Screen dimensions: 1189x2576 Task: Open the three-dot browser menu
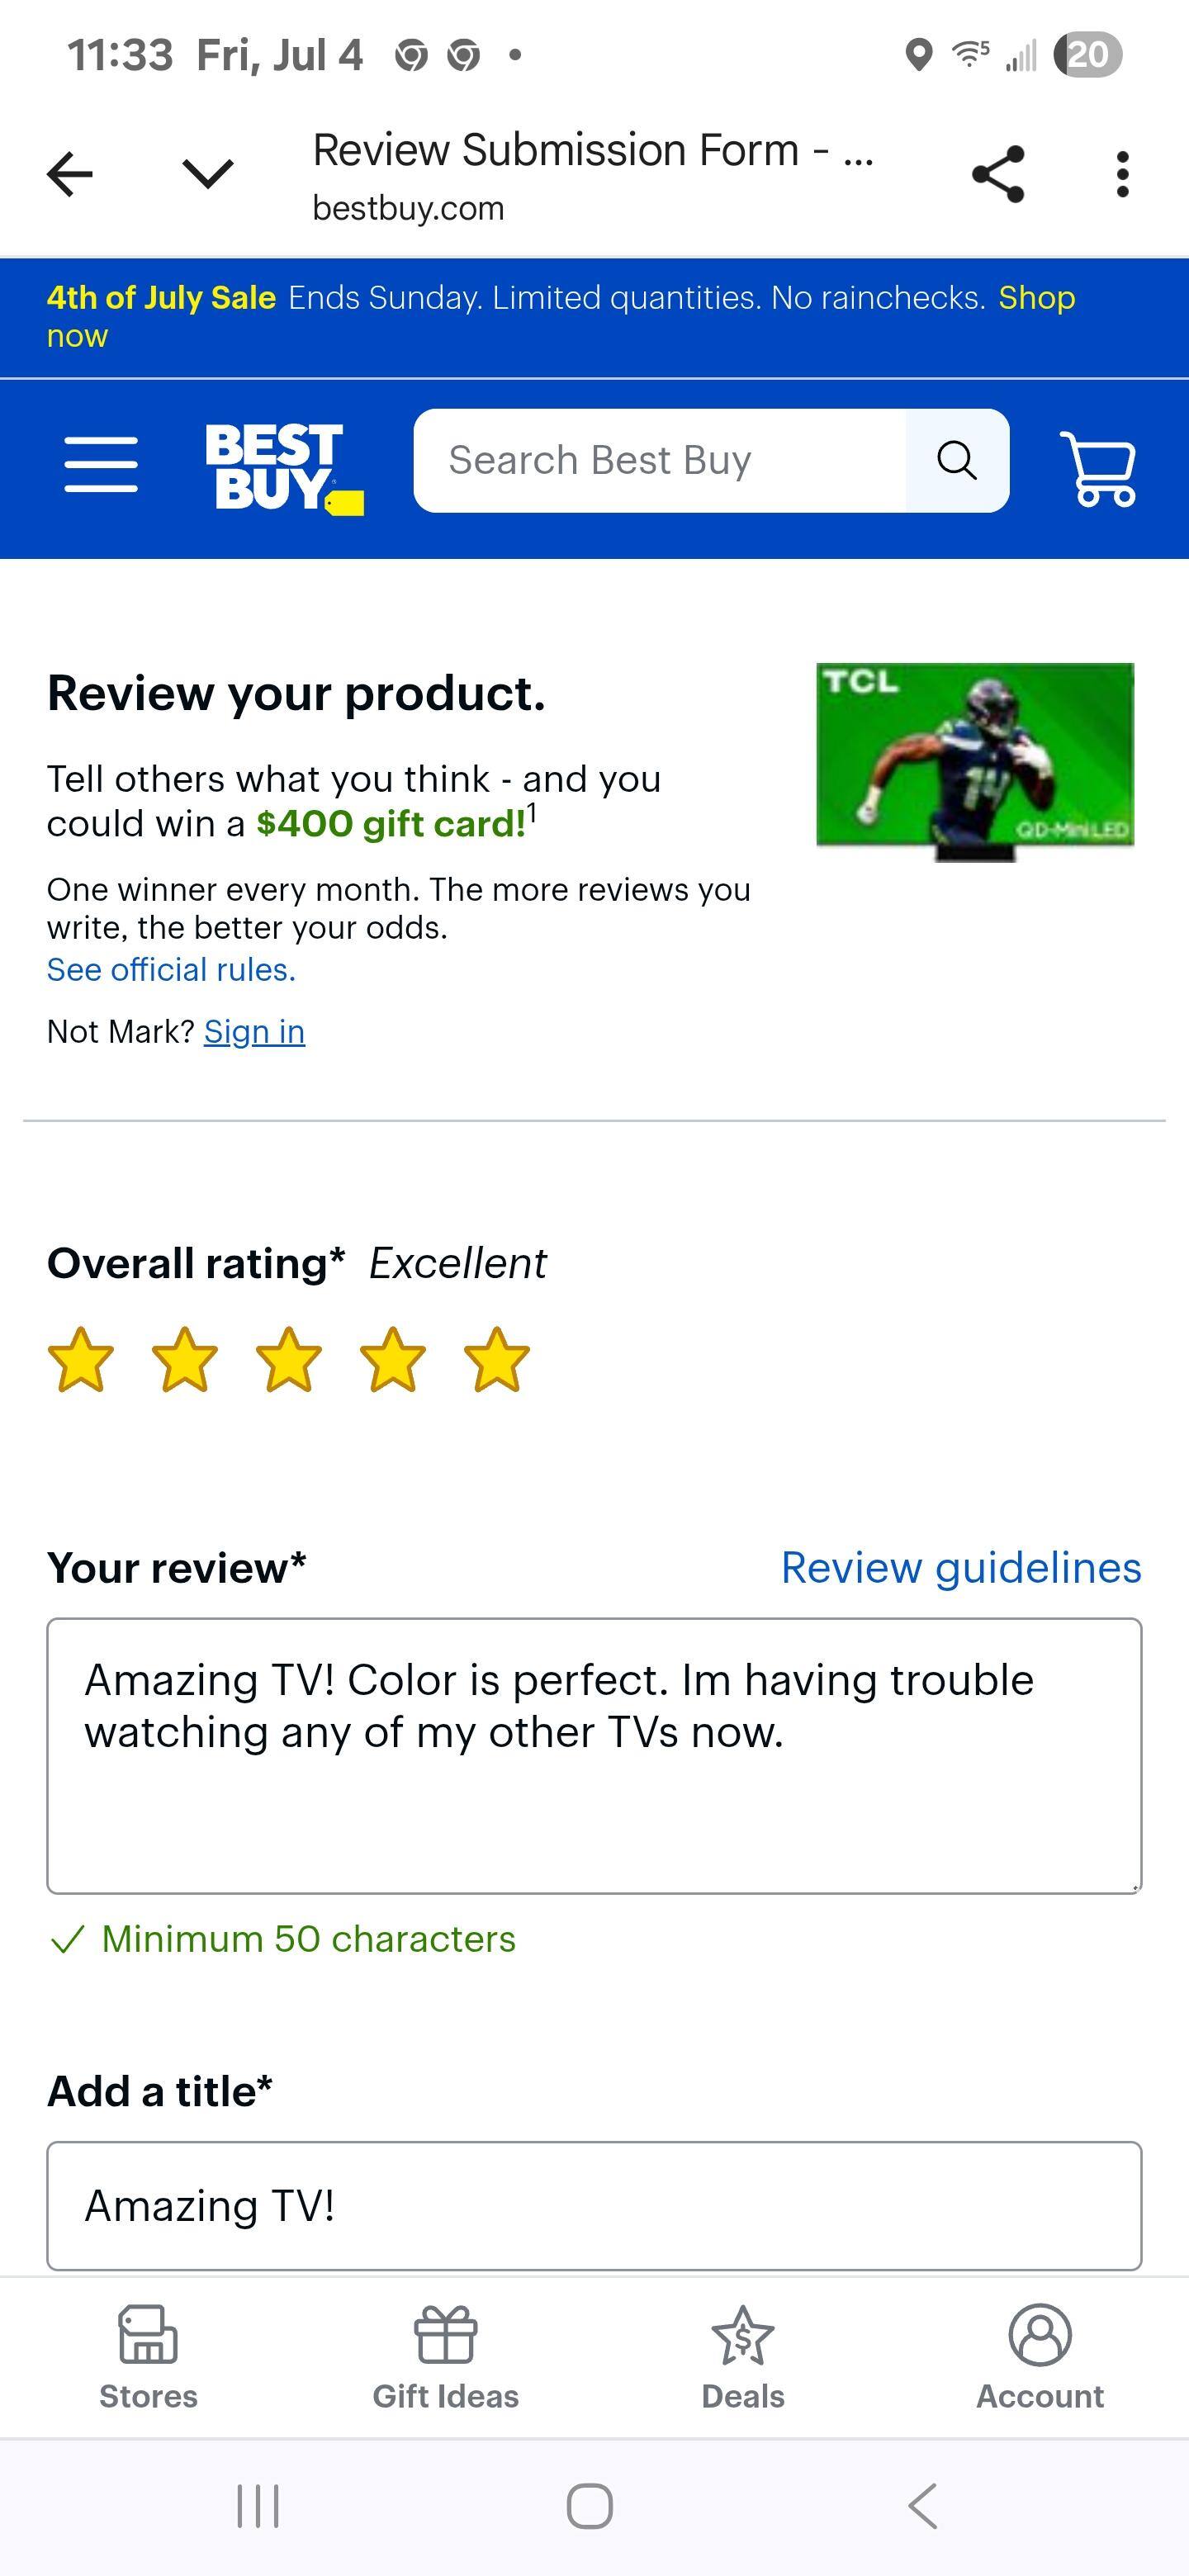pyautogui.click(x=1122, y=174)
